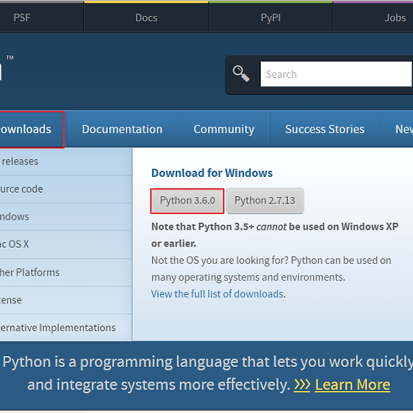This screenshot has width=413, height=413.
Task: Click into the Search input field
Action: 335,74
